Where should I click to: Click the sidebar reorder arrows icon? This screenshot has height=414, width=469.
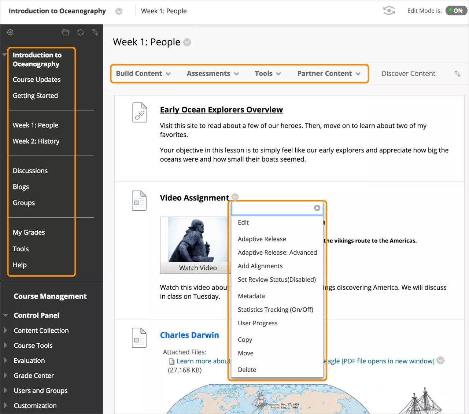tap(95, 32)
